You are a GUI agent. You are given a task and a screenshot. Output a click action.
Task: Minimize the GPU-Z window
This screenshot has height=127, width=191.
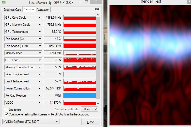(x=79, y=2)
